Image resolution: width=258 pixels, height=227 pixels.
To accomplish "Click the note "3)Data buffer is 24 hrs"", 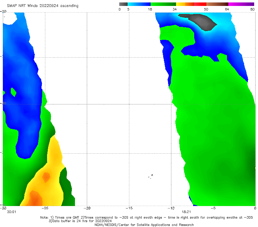I will [x=80, y=221].
